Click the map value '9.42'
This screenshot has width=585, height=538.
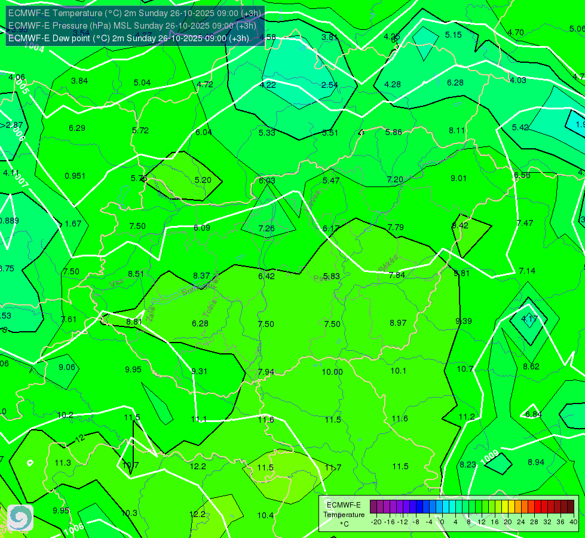tap(460, 225)
